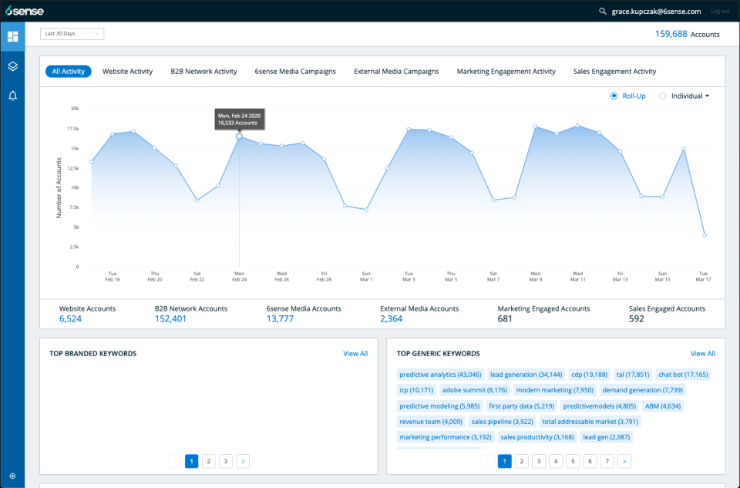Click the 6sense logo in the header
The image size is (740, 488).
click(x=25, y=11)
